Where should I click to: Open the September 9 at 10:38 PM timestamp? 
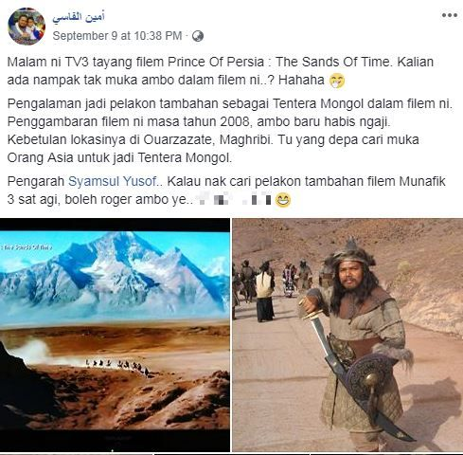pyautogui.click(x=117, y=36)
